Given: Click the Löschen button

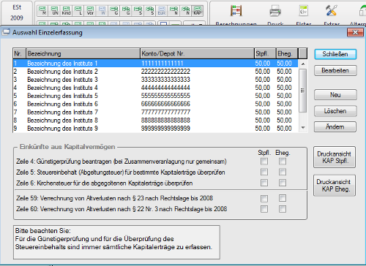Looking at the screenshot, I should tap(335, 111).
